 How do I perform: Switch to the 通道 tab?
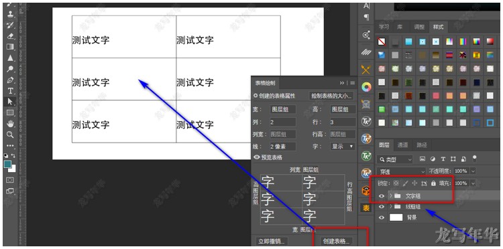(402, 145)
